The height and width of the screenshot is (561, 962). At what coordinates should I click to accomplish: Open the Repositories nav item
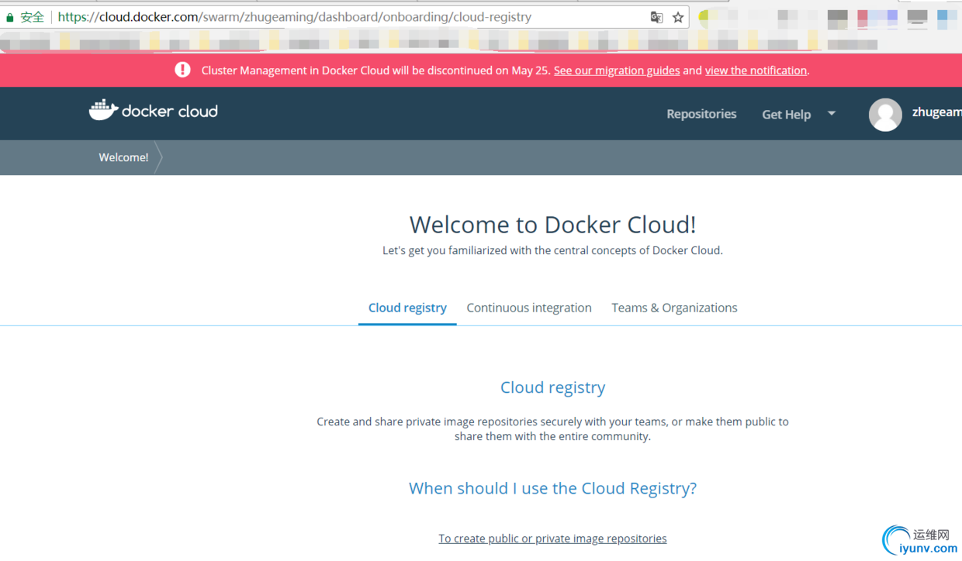coord(701,114)
